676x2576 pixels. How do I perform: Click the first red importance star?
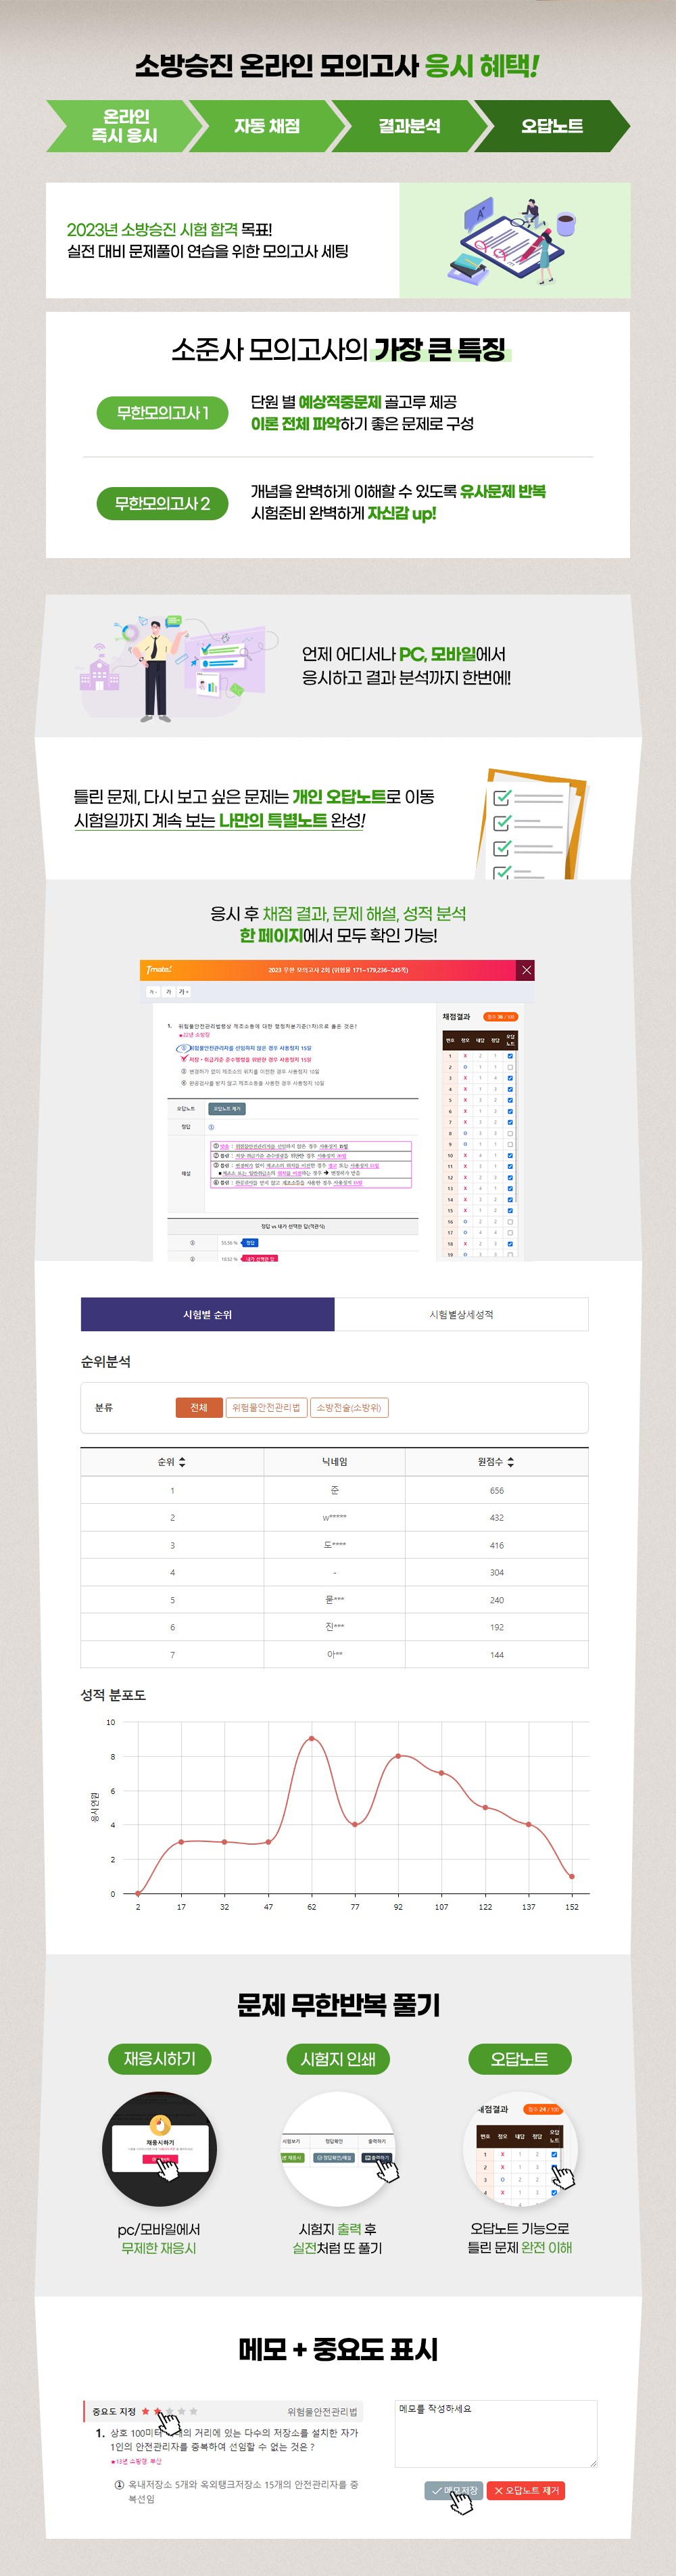coord(146,2411)
